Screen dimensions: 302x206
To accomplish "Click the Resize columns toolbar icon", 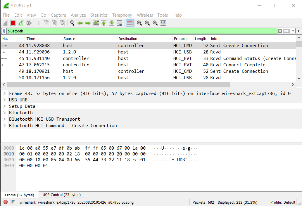I will click(x=163, y=23).
